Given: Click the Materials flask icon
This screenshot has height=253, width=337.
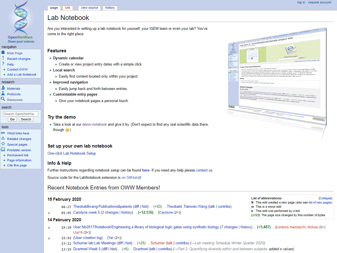Looking at the screenshot, I should click(x=3, y=88).
